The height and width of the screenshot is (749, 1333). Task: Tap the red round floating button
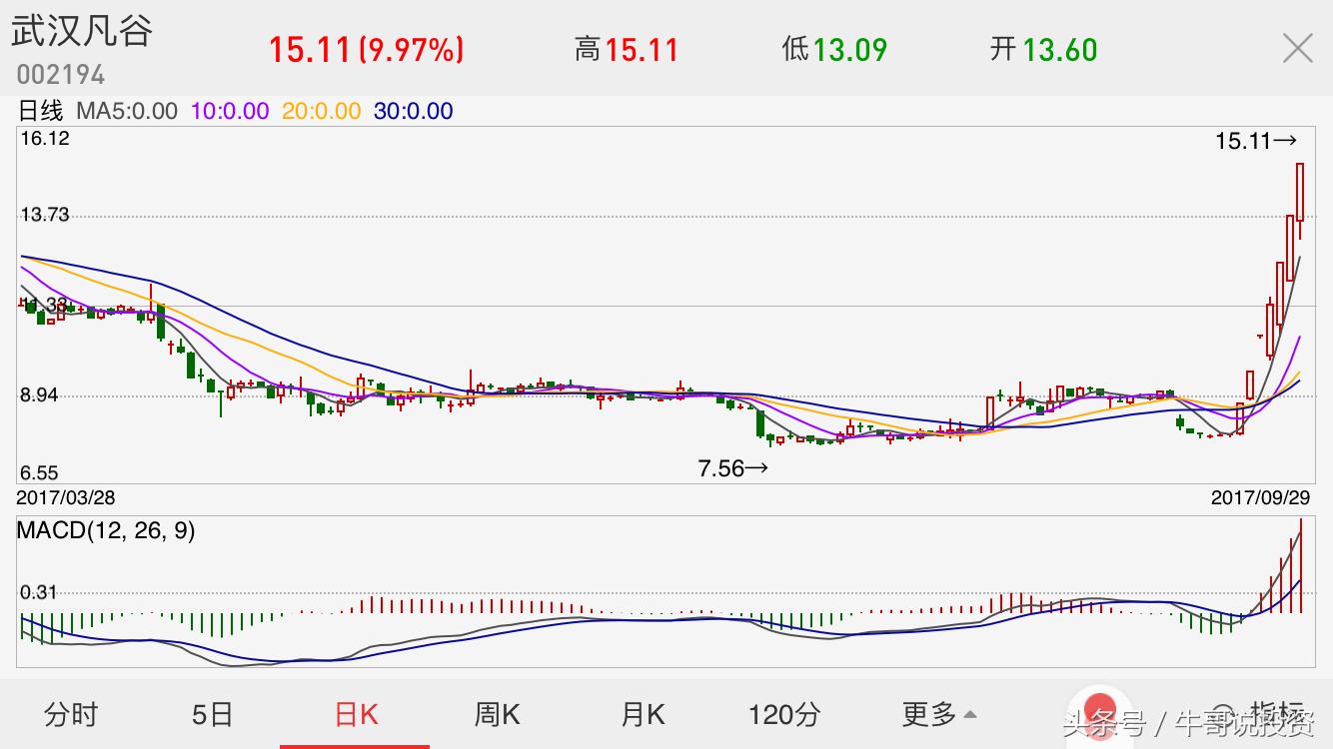pyautogui.click(x=1099, y=712)
